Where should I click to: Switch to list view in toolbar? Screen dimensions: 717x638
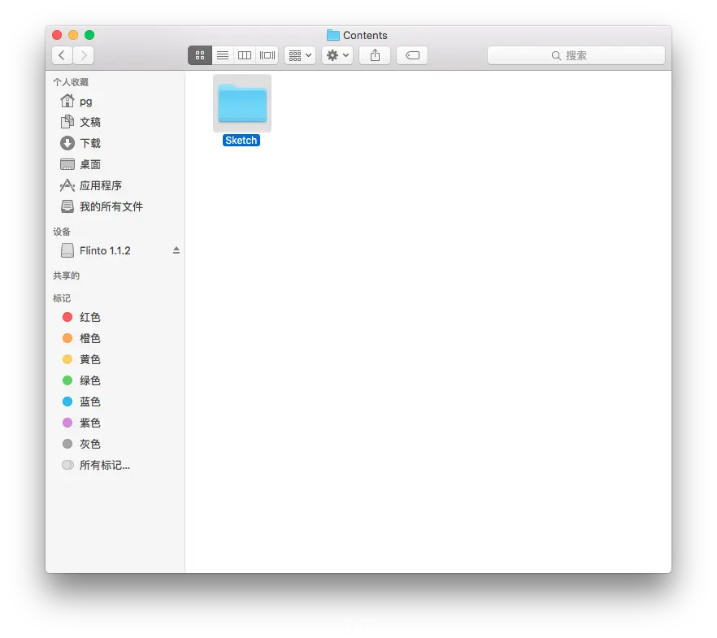[223, 55]
